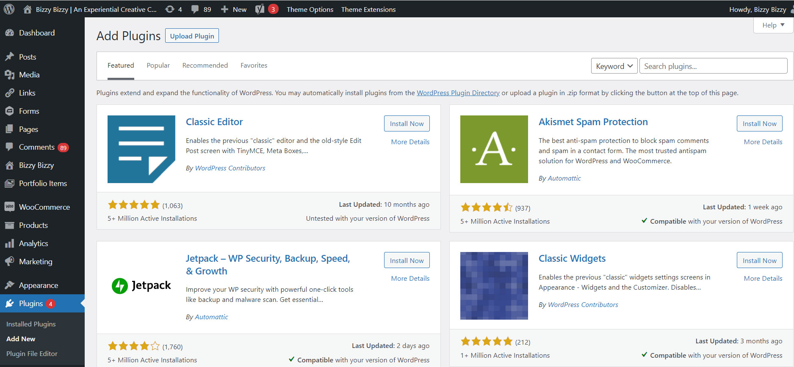This screenshot has height=367, width=794.
Task: Click Automattic author link under Jetpack
Action: point(211,317)
